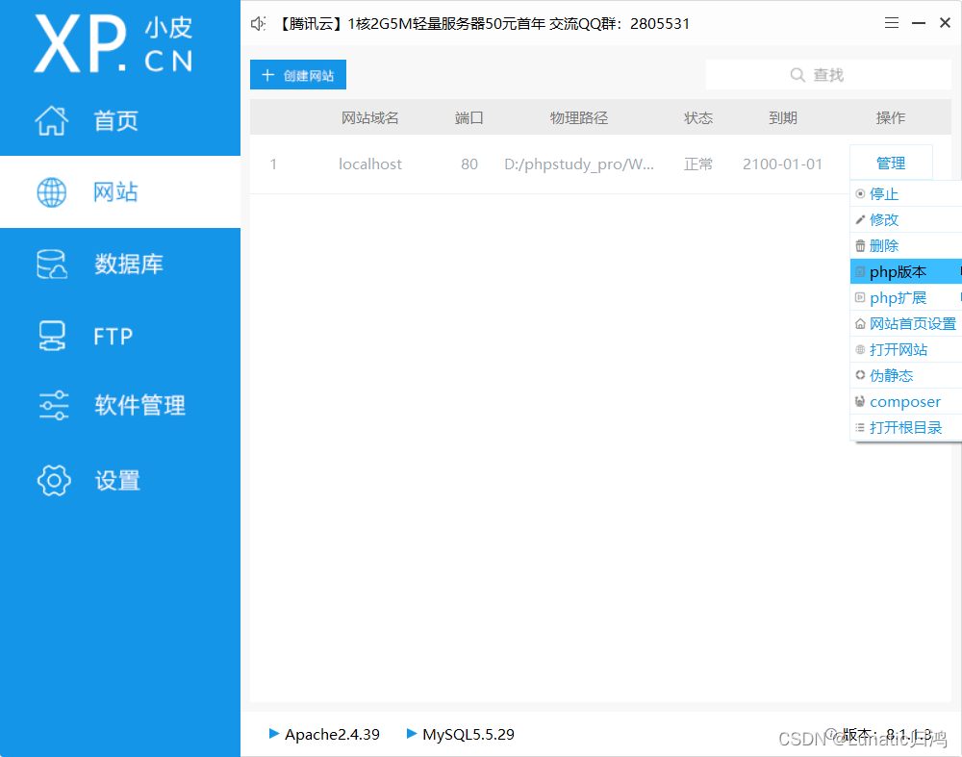Click the 状态 column header
Image resolution: width=962 pixels, height=757 pixels.
click(x=698, y=117)
